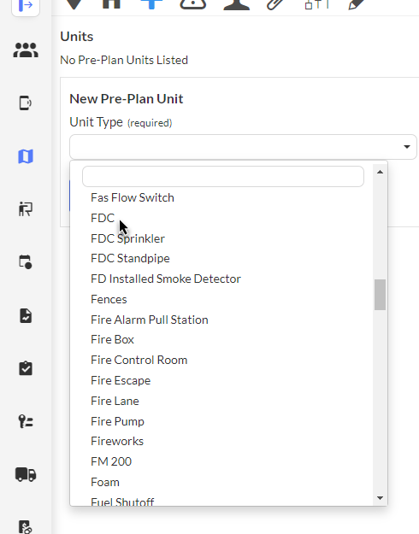Click the map icon in sidebar
419x534 pixels.
pos(26,156)
